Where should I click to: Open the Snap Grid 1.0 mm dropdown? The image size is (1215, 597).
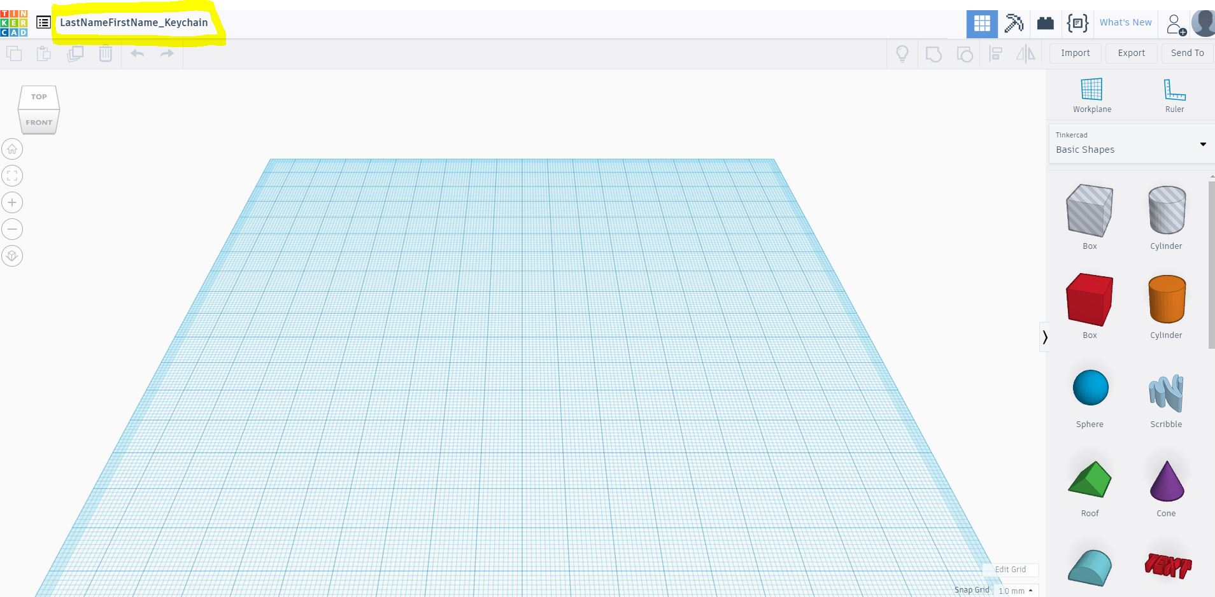point(1016,591)
